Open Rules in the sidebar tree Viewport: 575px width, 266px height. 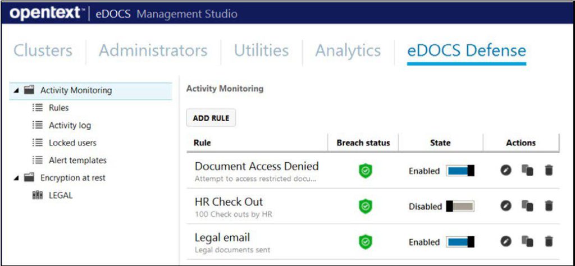tap(58, 108)
